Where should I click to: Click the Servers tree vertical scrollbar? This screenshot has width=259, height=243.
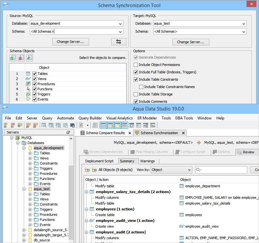[x=71, y=203]
